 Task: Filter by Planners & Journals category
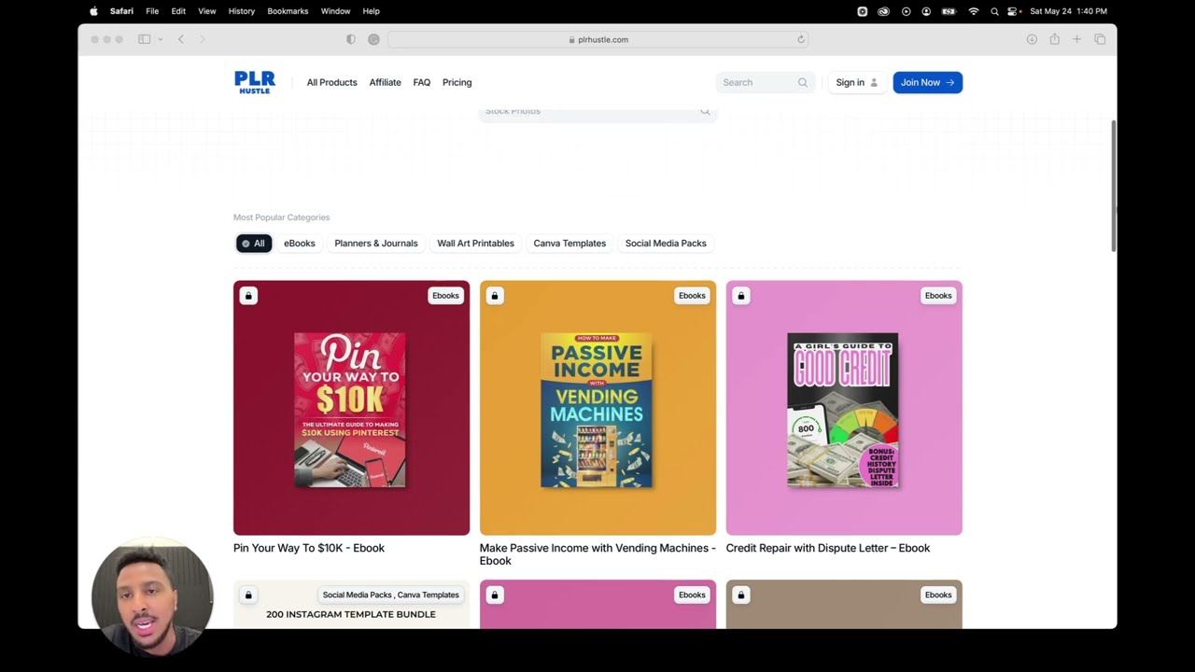[x=376, y=244]
